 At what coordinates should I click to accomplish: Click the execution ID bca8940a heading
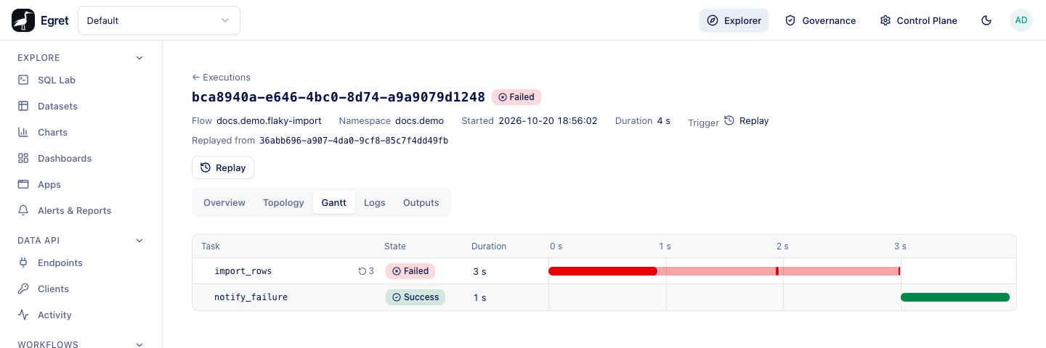pyautogui.click(x=338, y=97)
